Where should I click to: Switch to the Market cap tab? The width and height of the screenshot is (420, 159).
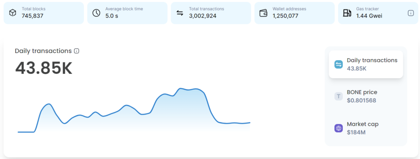tap(366, 128)
